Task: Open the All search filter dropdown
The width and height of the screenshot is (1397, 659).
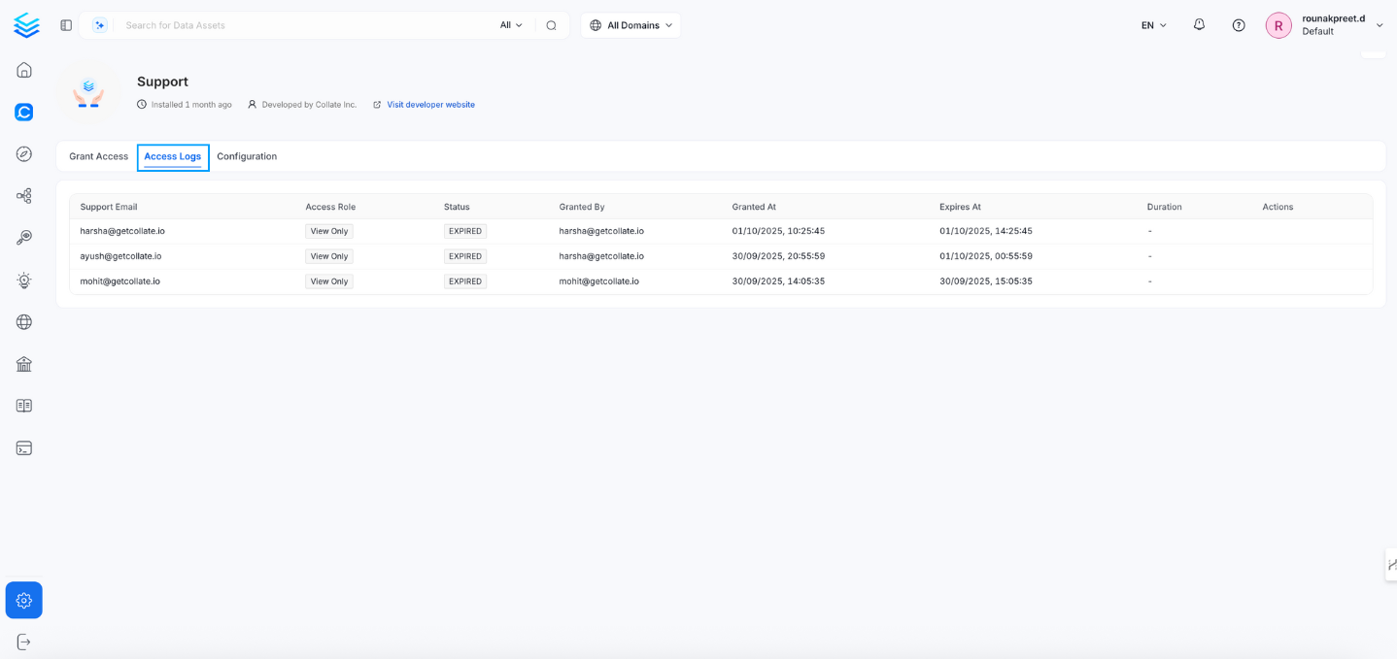Action: 511,25
